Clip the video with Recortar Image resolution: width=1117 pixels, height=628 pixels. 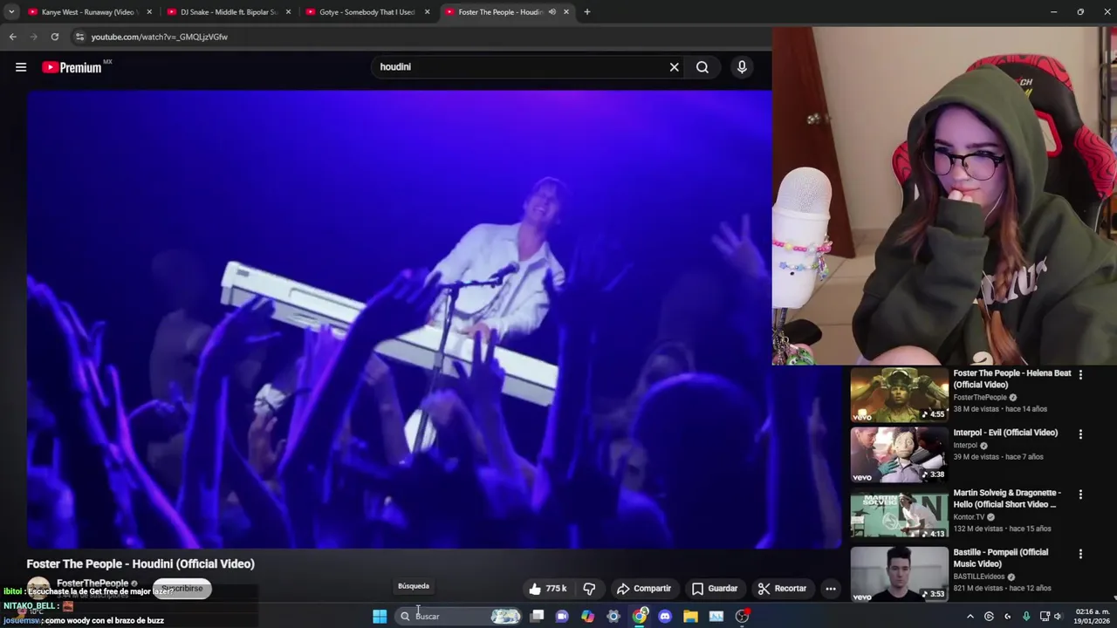pyautogui.click(x=782, y=589)
